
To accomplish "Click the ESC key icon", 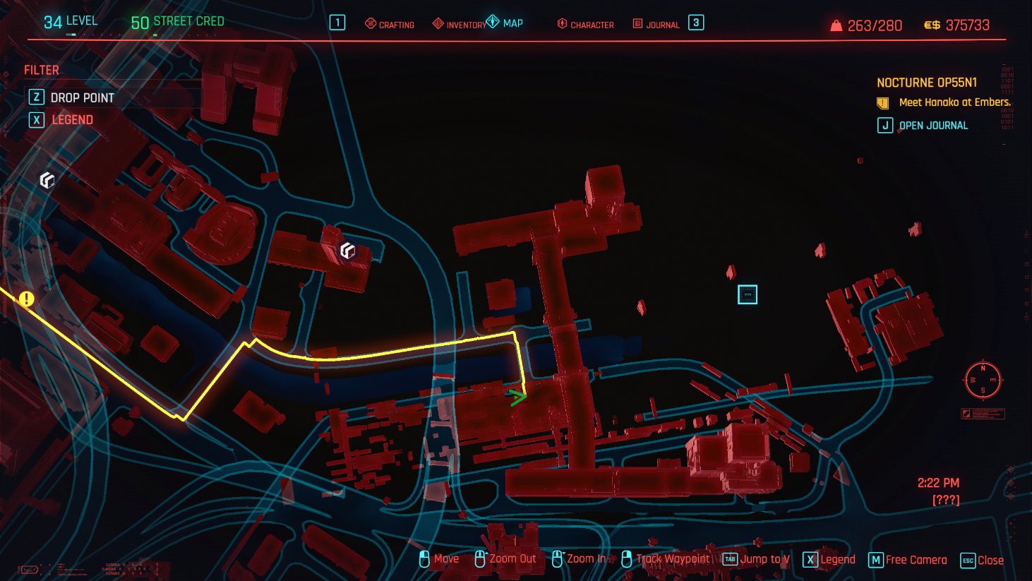I will (968, 561).
